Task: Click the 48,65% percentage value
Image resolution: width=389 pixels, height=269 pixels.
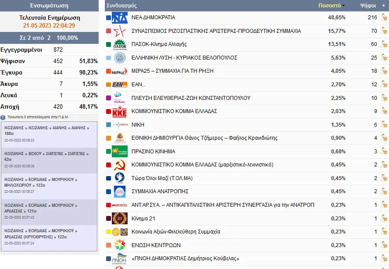Action: (x=337, y=18)
